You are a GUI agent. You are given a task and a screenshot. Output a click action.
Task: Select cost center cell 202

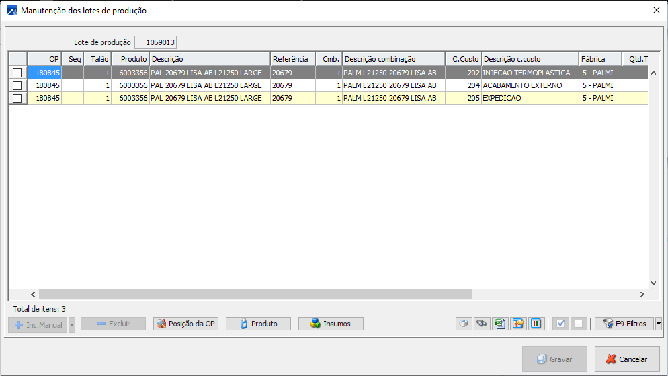(x=464, y=73)
